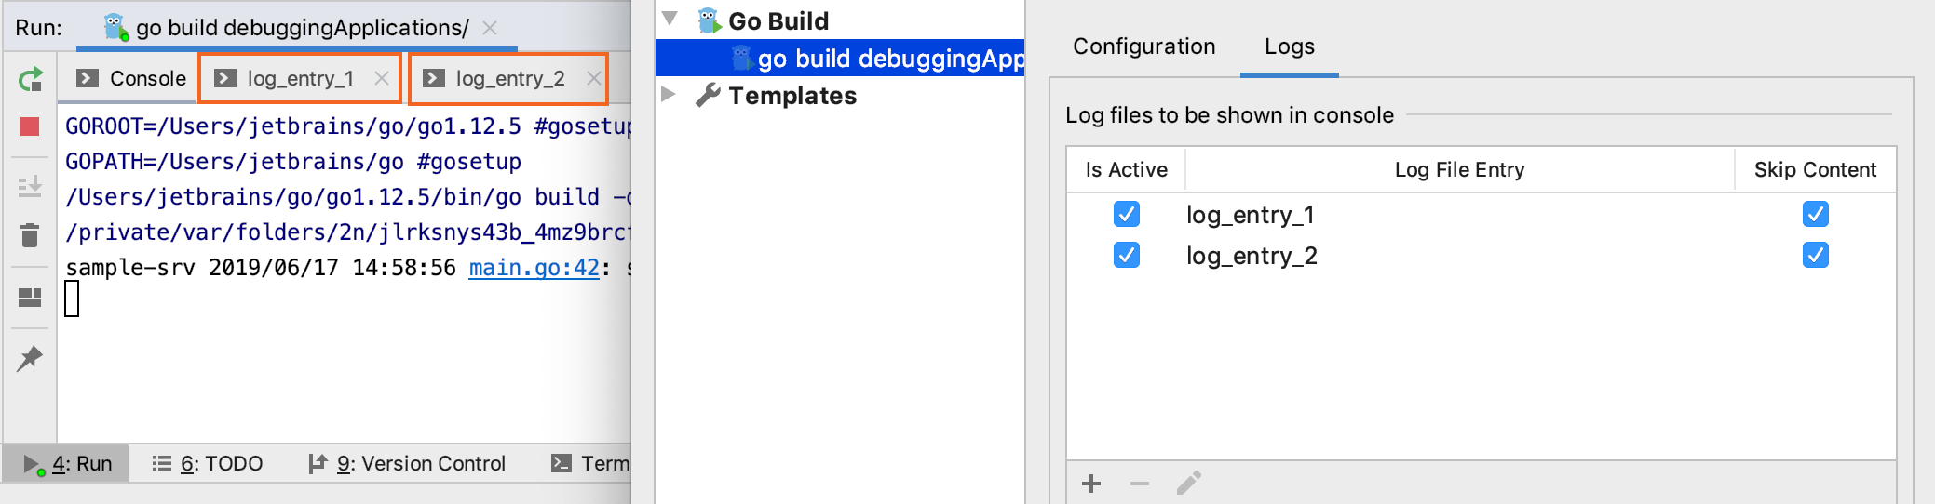The height and width of the screenshot is (504, 1935).
Task: Close the log_entry_2 tab
Action: click(x=593, y=79)
